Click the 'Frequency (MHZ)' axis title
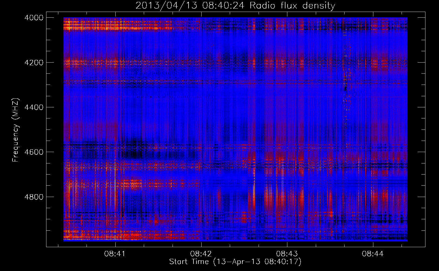The height and width of the screenshot is (271, 439). 16,130
